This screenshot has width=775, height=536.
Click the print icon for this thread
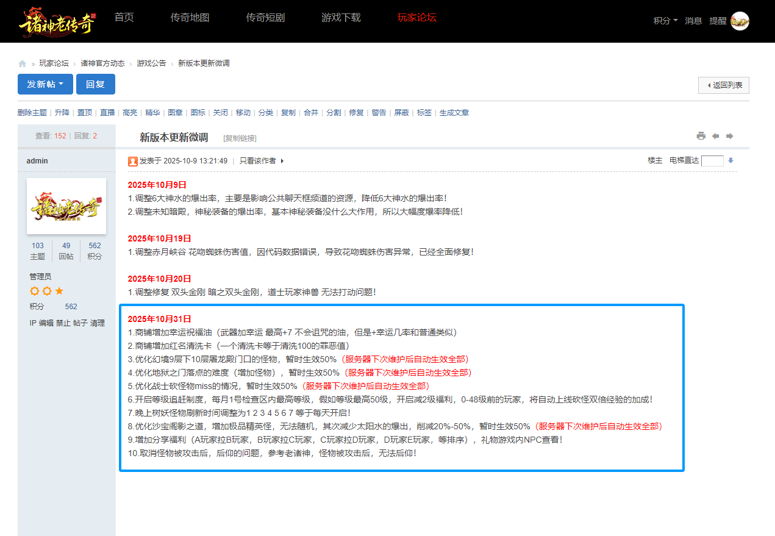tap(701, 136)
